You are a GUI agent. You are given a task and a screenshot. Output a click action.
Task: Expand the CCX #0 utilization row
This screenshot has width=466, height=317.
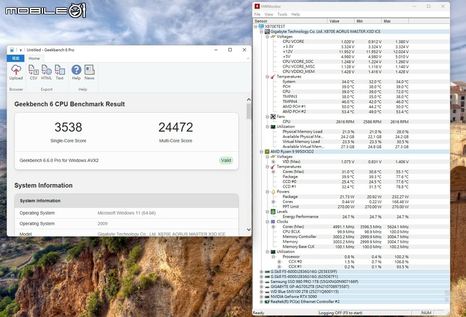click(279, 261)
